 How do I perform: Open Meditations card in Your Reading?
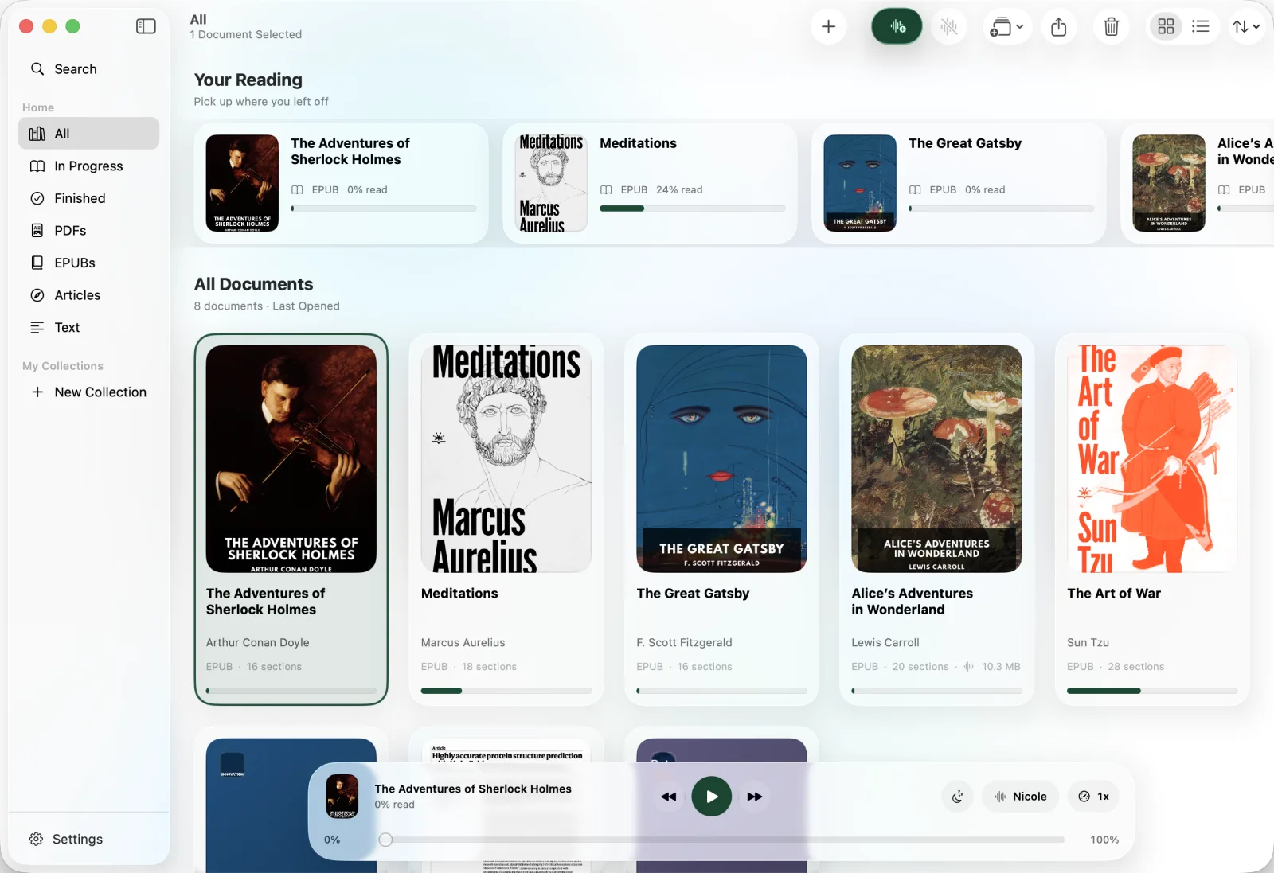pos(650,183)
